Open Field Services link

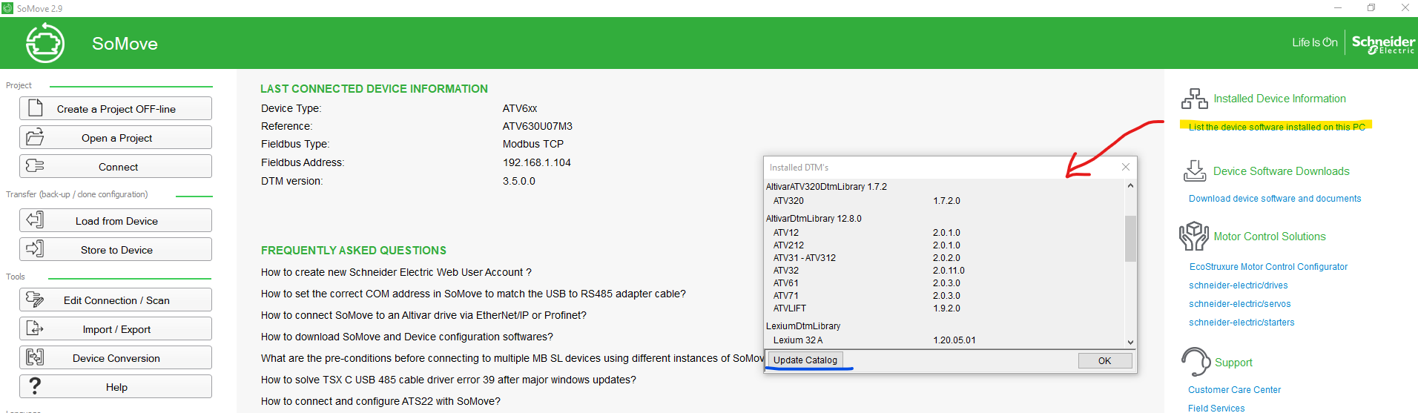pos(1216,408)
